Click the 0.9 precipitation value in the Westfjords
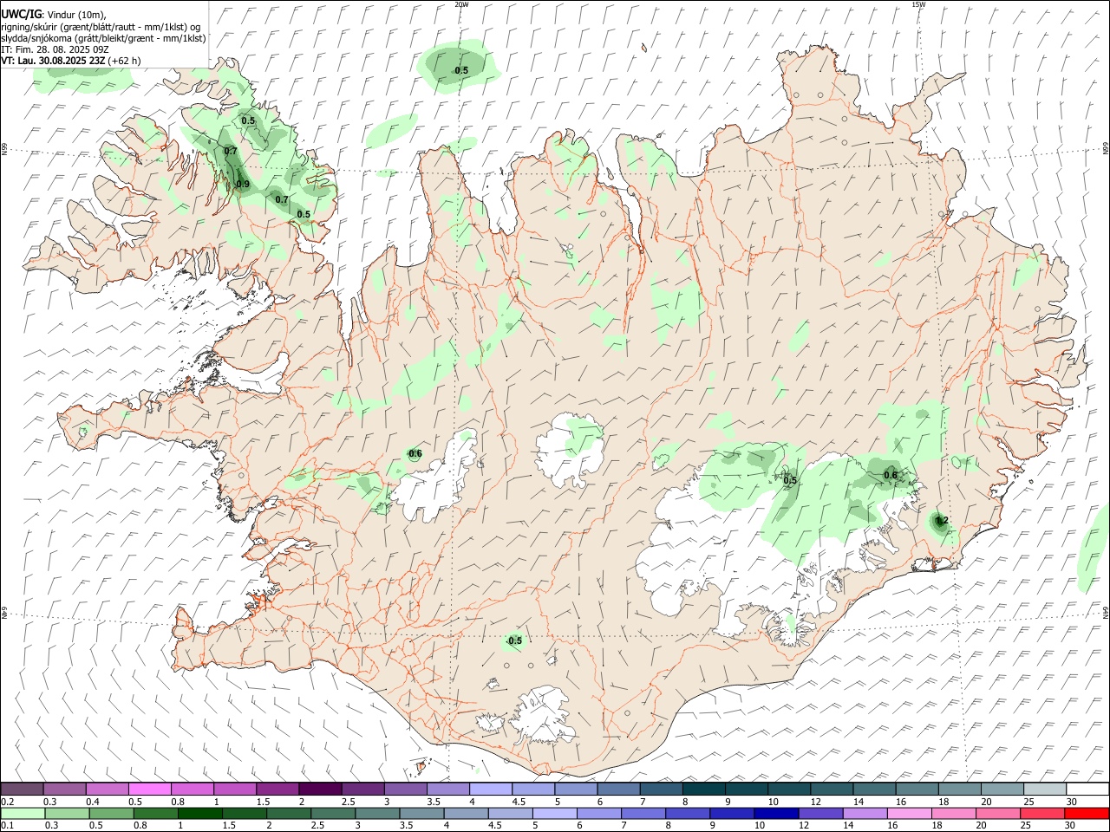This screenshot has height=832, width=1110. [x=243, y=184]
